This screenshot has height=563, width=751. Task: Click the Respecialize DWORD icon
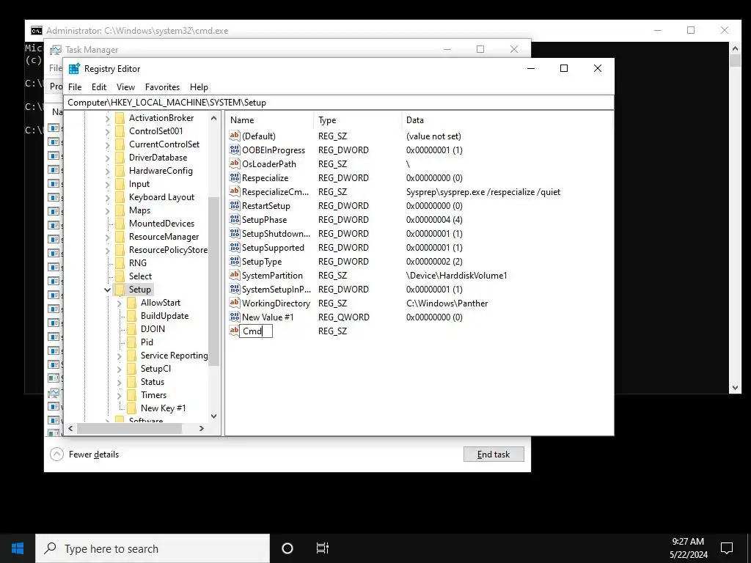[x=234, y=177]
